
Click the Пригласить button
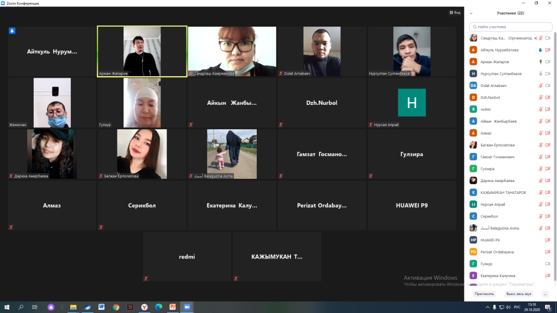click(484, 294)
